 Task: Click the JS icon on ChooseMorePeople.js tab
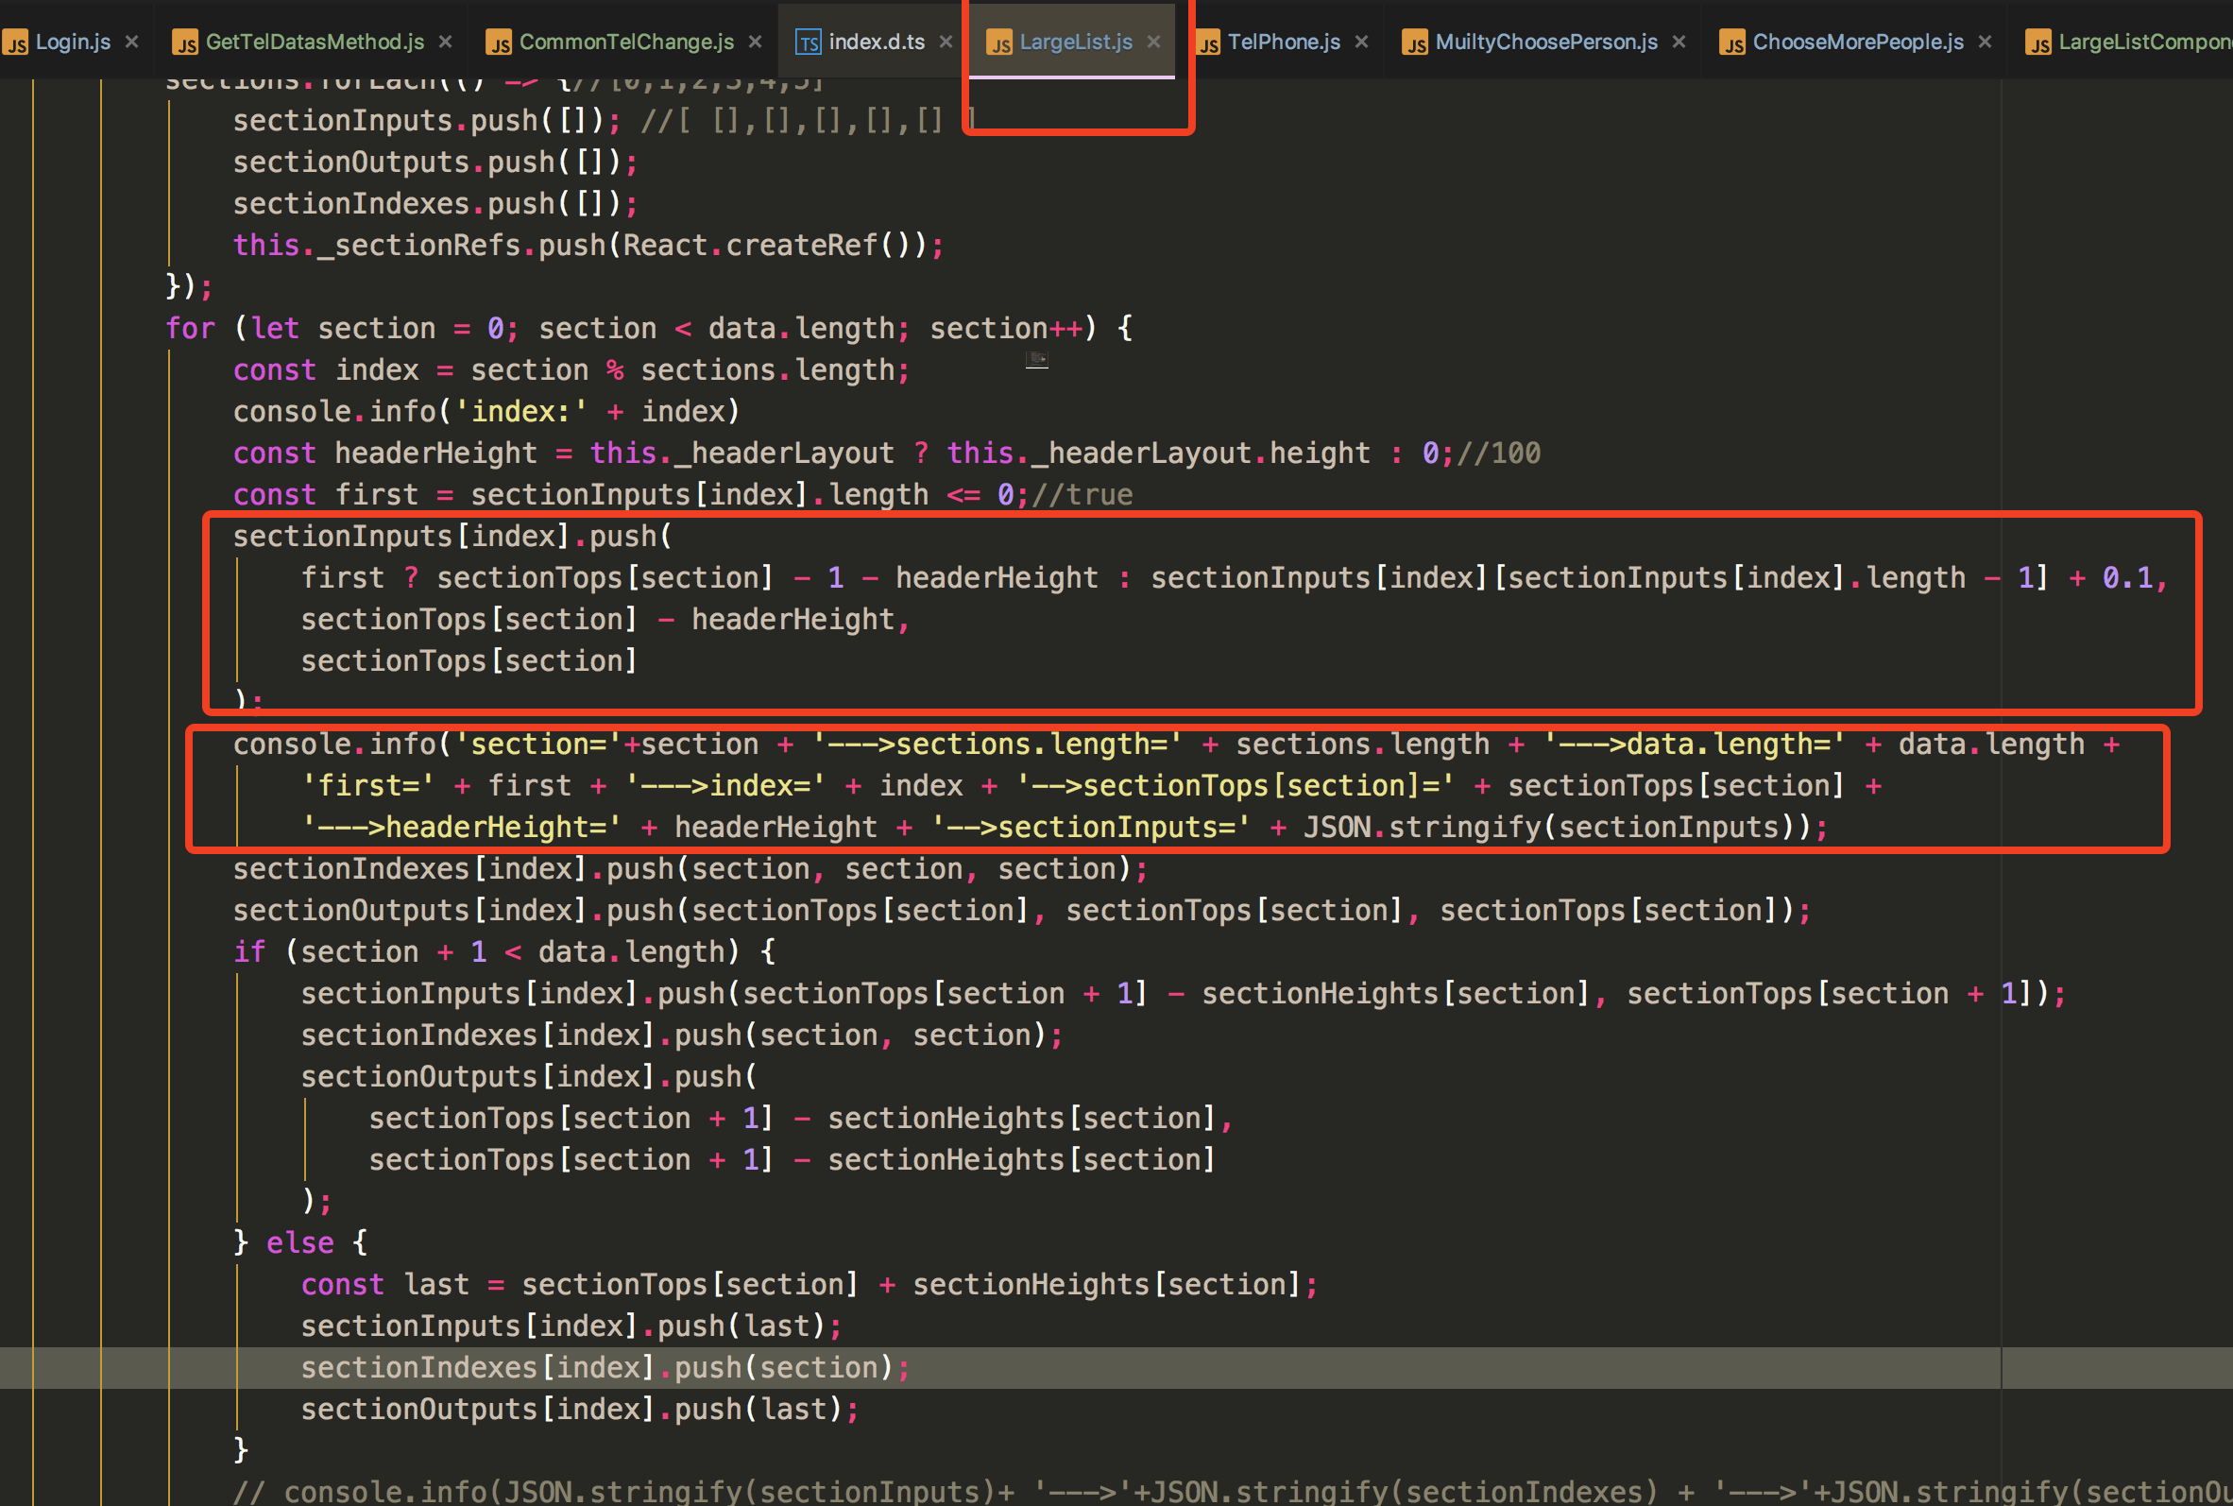coord(1734,42)
